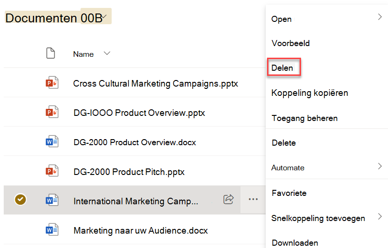Viewport: 388px width, 248px height.
Task: Click the Open menu entry label
Action: tap(281, 19)
